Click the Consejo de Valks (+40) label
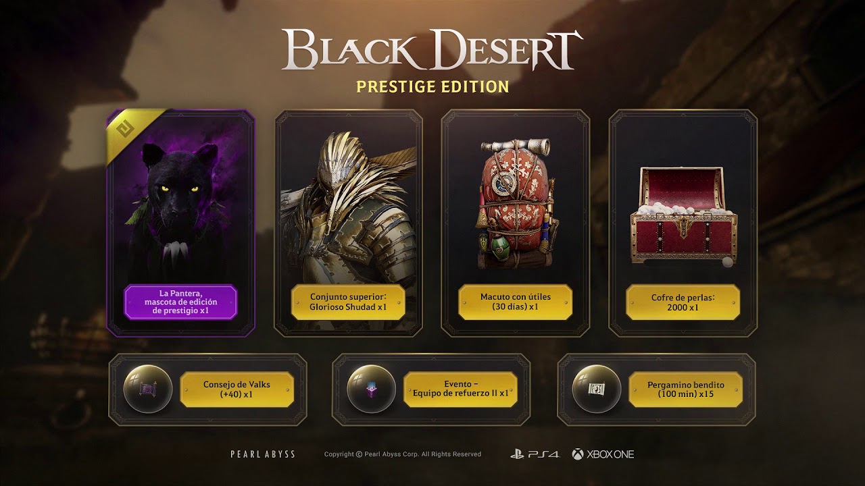 [237, 389]
